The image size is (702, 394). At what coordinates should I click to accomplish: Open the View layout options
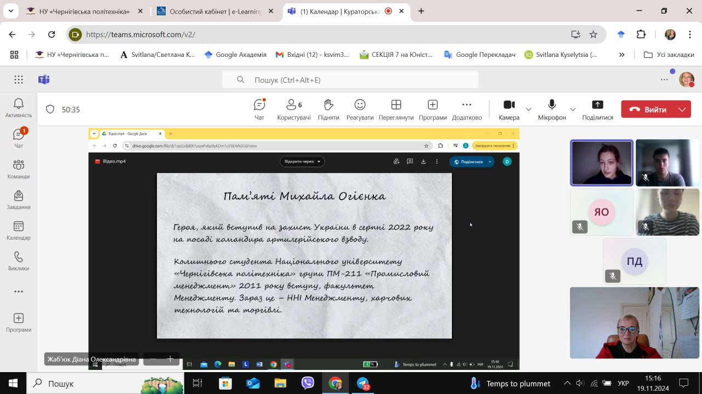click(396, 109)
